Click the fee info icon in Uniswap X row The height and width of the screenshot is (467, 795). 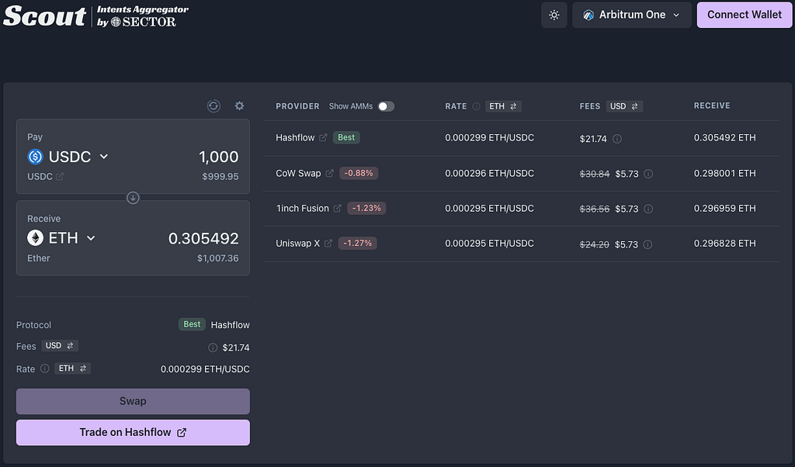(647, 244)
